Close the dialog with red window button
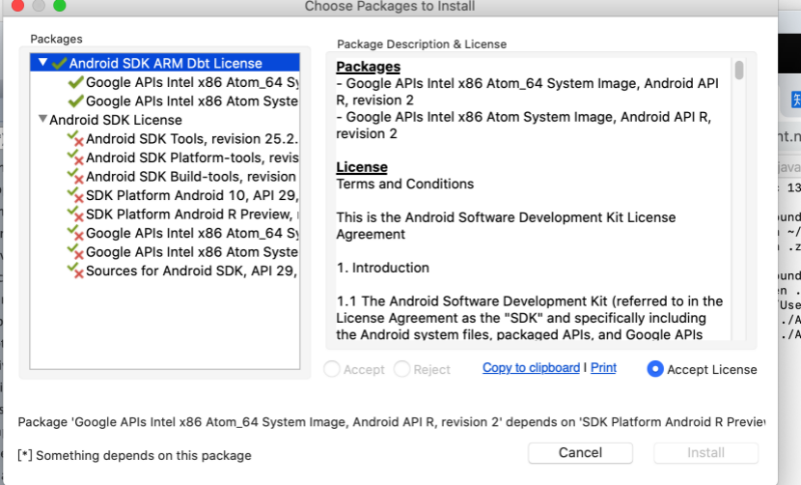 coord(18,5)
